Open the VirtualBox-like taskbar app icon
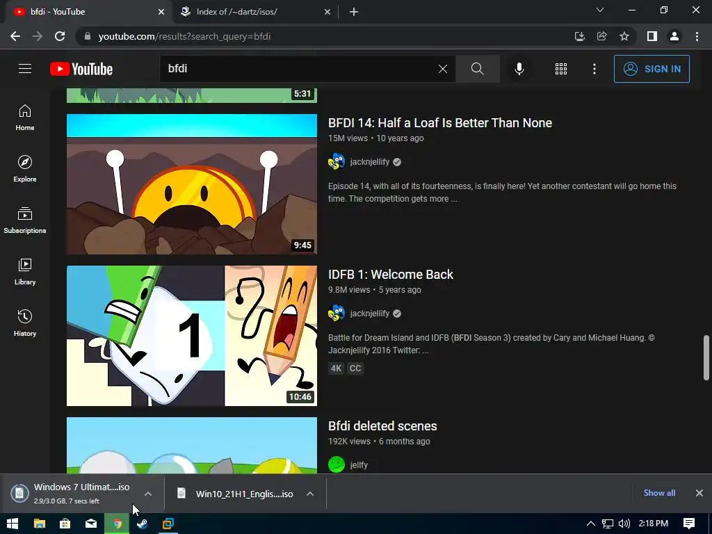712x534 pixels. point(168,524)
